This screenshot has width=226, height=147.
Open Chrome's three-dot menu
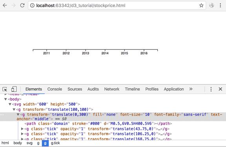(220, 6)
